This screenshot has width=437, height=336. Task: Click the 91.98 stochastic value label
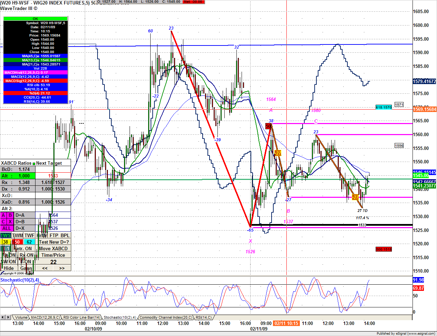tap(418, 280)
